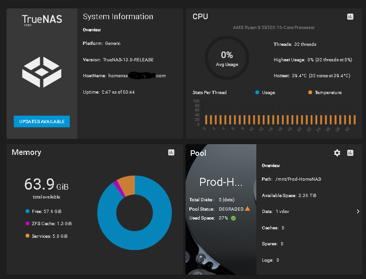Click the Services orange legend dot
This screenshot has width=366, height=279.
click(28, 236)
